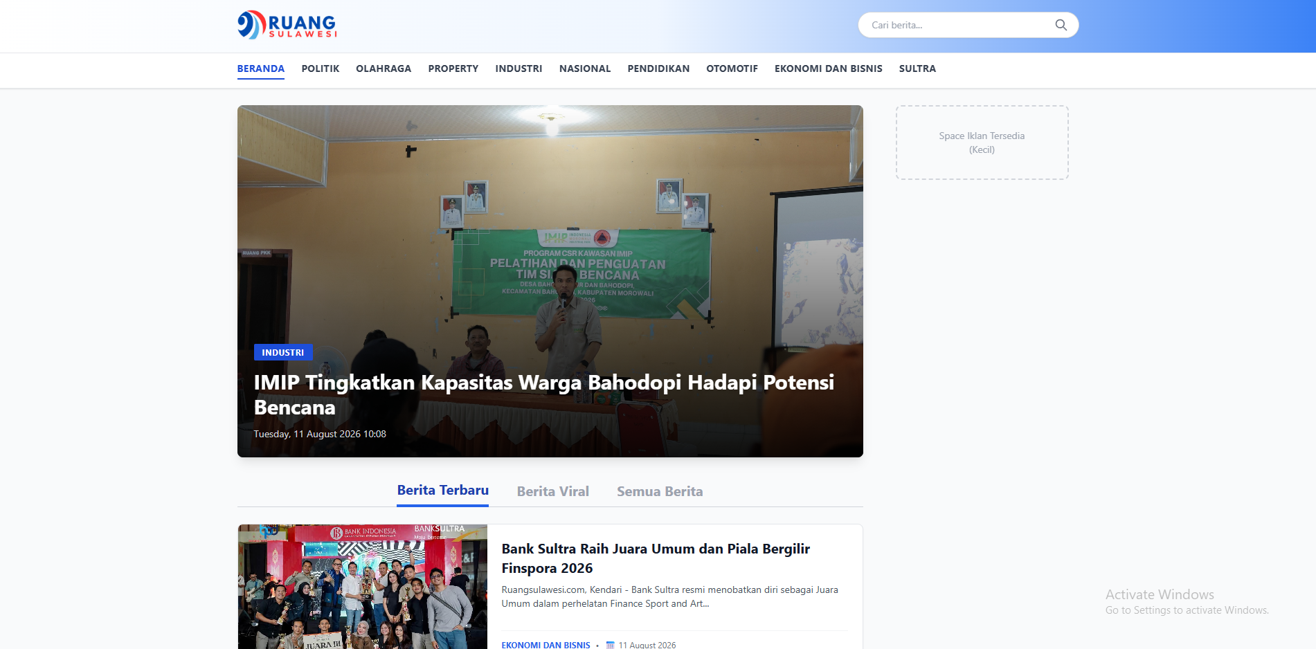Open the IMIP Tingkatkan Kapasitas Warga headline
The height and width of the screenshot is (649, 1316).
[544, 394]
